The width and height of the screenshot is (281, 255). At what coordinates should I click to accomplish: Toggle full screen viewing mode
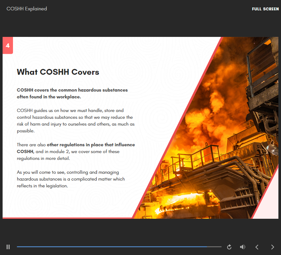click(x=265, y=9)
